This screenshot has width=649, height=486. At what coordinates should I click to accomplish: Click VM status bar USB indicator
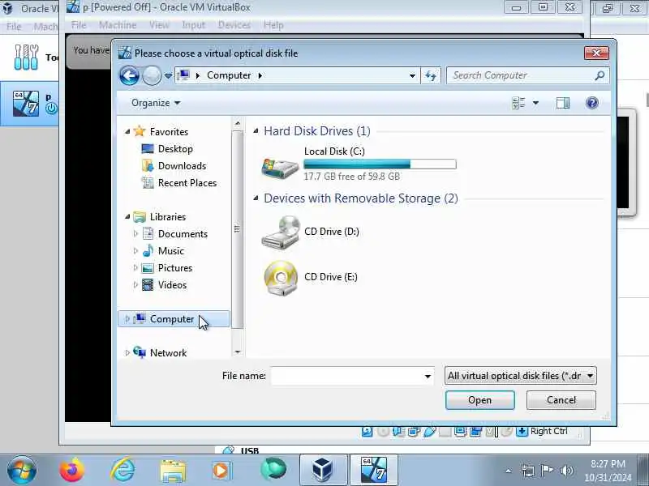[430, 432]
